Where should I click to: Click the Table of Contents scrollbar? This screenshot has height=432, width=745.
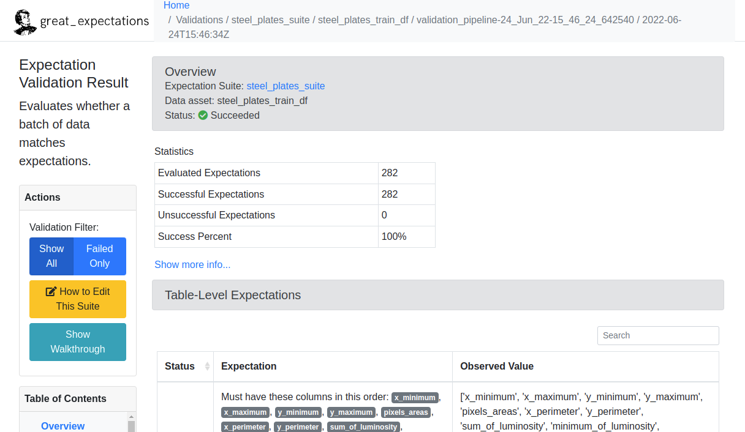point(130,425)
